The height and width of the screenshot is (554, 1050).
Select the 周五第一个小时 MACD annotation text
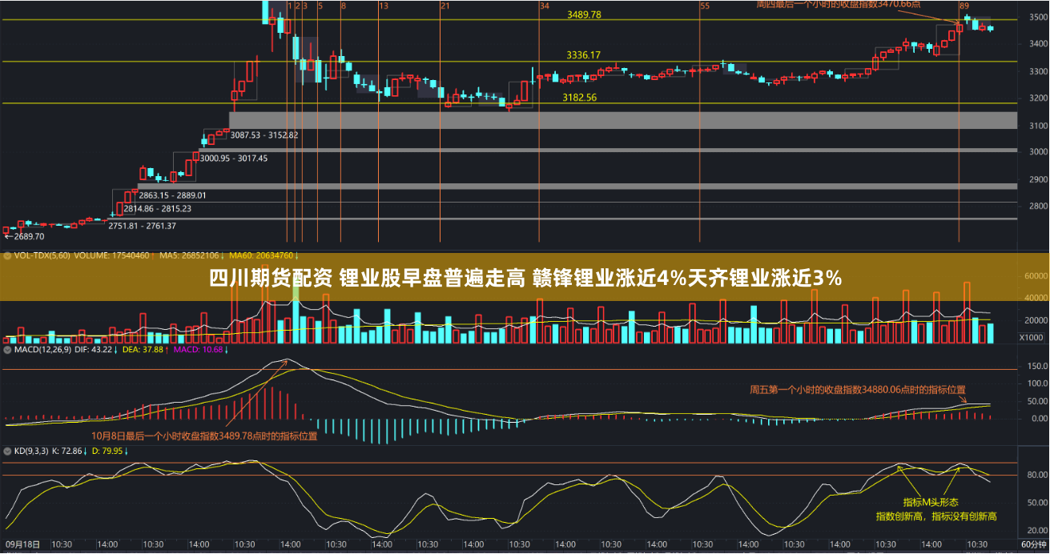pos(859,390)
